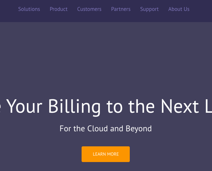Go to the Customers page

click(x=89, y=9)
